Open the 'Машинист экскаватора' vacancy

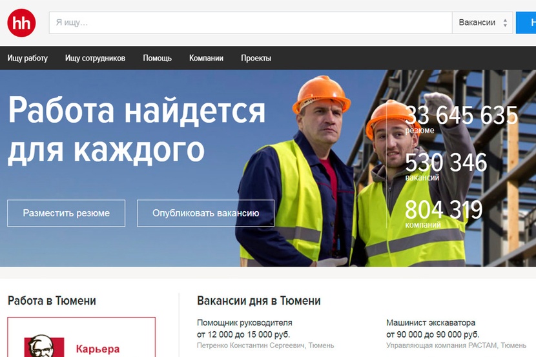click(x=431, y=323)
